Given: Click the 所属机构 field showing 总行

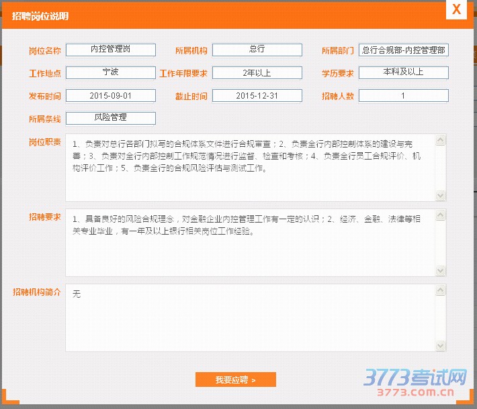Looking at the screenshot, I should coord(257,50).
